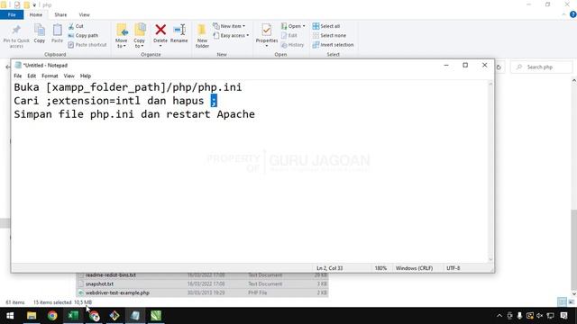Screen dimensions: 577x324
Task: Click Edit in the Open group
Action: pyautogui.click(x=289, y=35)
